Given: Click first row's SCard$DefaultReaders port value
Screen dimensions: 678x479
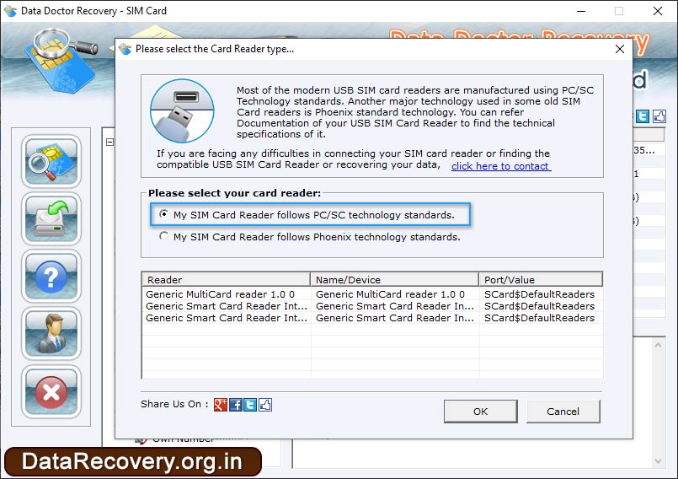Looking at the screenshot, I should (x=539, y=294).
